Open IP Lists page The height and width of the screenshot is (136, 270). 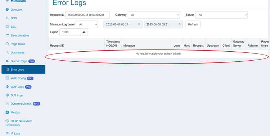click(x=15, y=133)
